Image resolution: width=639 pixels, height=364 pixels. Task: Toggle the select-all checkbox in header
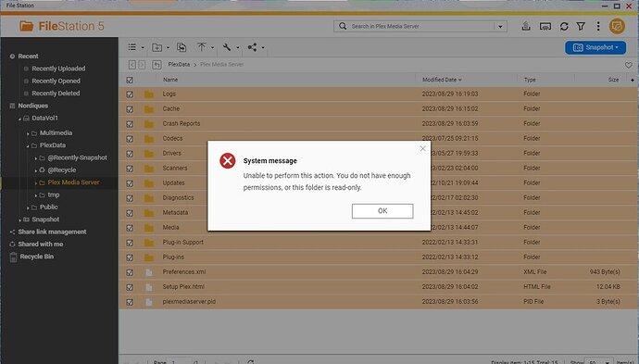tap(130, 81)
